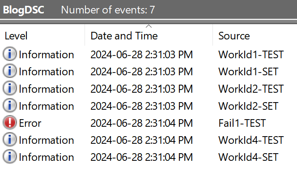
Task: Click the sort arrow above Date and Time
Action: 148,26
